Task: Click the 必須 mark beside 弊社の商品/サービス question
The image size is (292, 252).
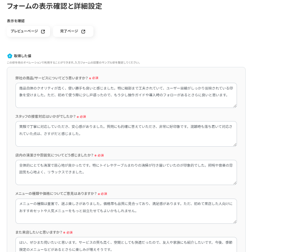Action: click(94, 78)
